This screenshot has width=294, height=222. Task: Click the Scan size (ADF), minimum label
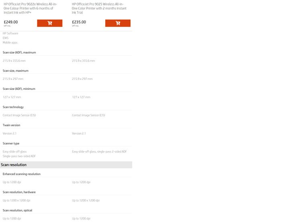coord(19,89)
